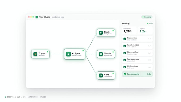The width and height of the screenshot is (181, 102).
Task: Click the Live indicator in Run log
Action: tap(150, 23)
